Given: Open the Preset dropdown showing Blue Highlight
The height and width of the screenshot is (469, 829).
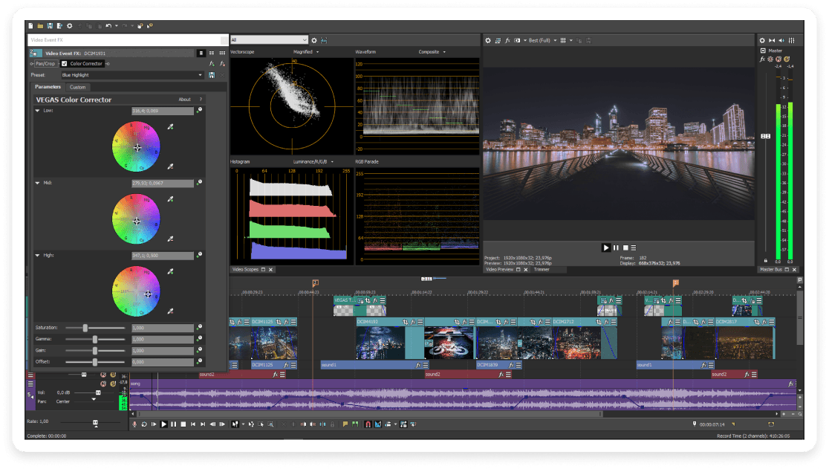Looking at the screenshot, I should pyautogui.click(x=200, y=75).
